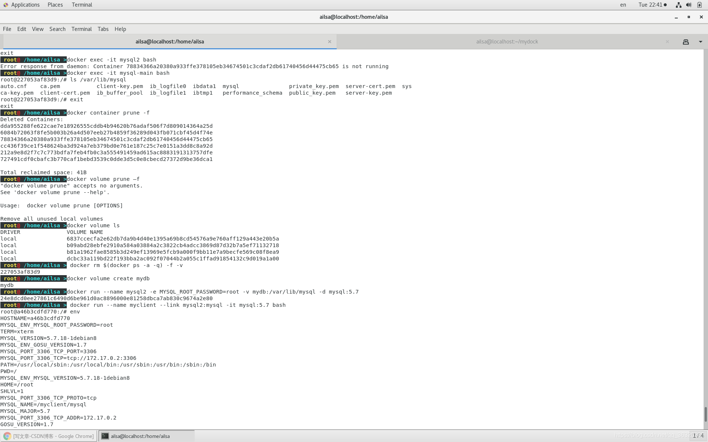
Task: Close the ailsa@localhost:/home/ailsa tab
Action: tap(329, 42)
